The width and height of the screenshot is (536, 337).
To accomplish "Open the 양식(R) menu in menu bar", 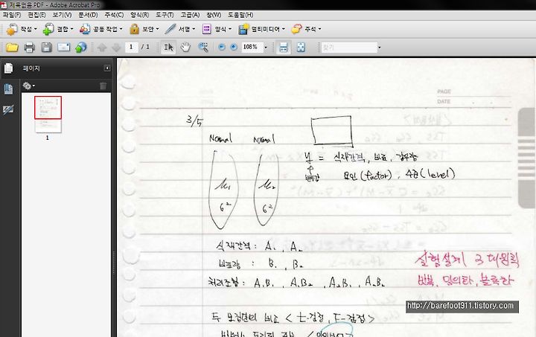I will (140, 15).
